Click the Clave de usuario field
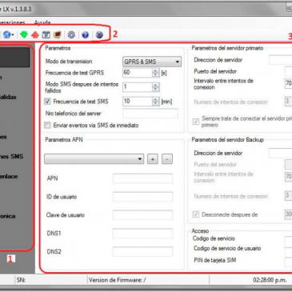The image size is (292, 292). pos(142,215)
